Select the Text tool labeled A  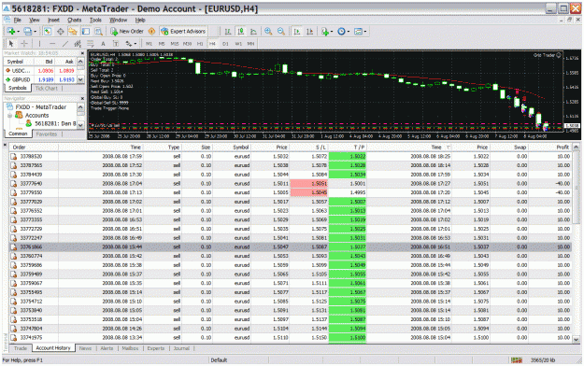tap(103, 44)
